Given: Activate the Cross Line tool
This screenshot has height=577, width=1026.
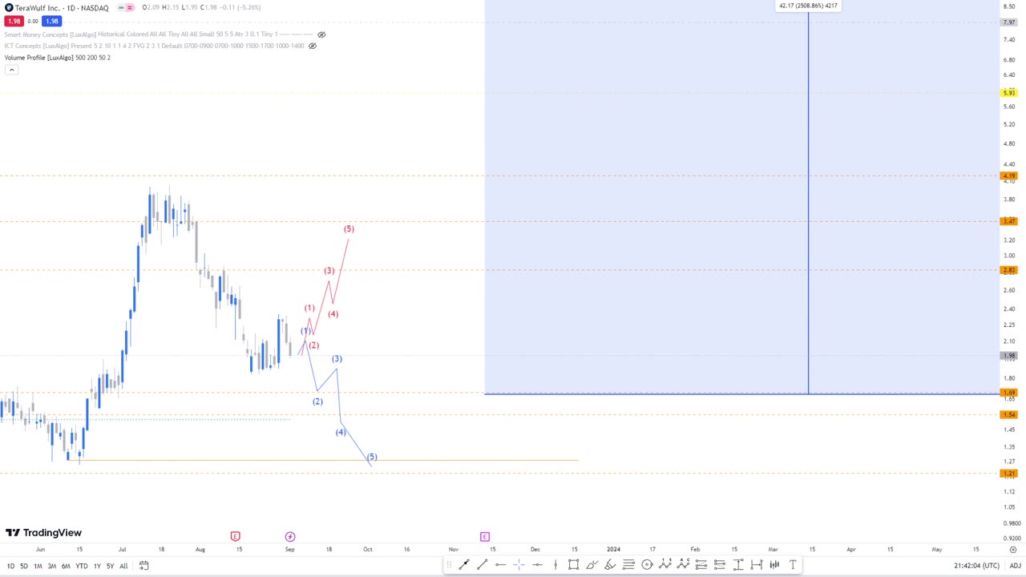Looking at the screenshot, I should (519, 565).
